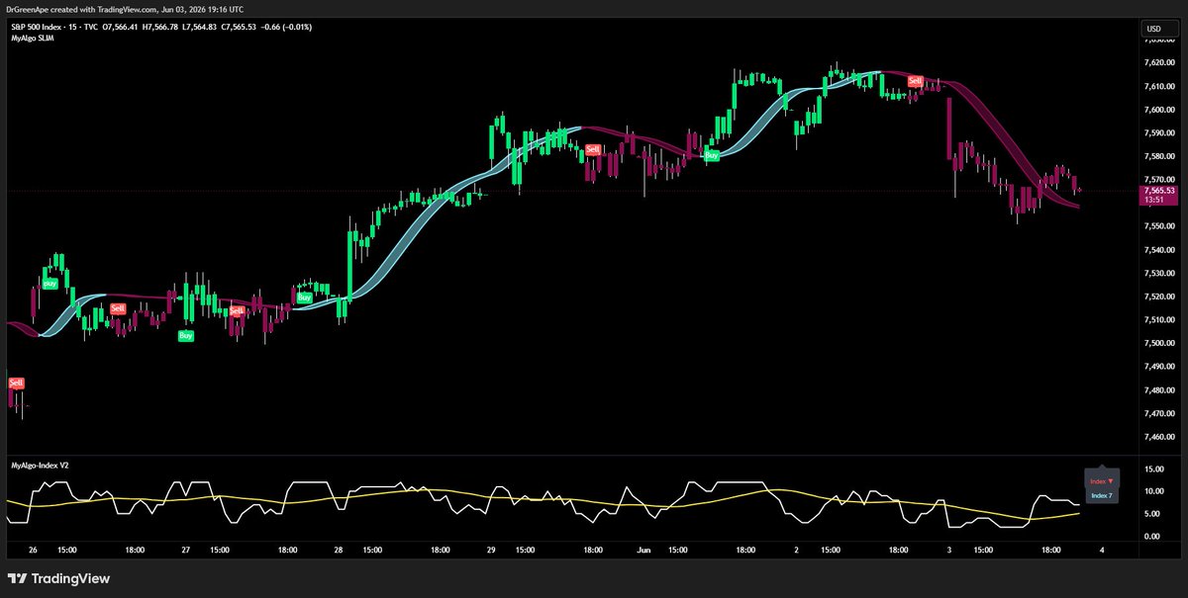Click the 7,460.00 price axis label
The width and height of the screenshot is (1188, 598).
pos(1158,437)
